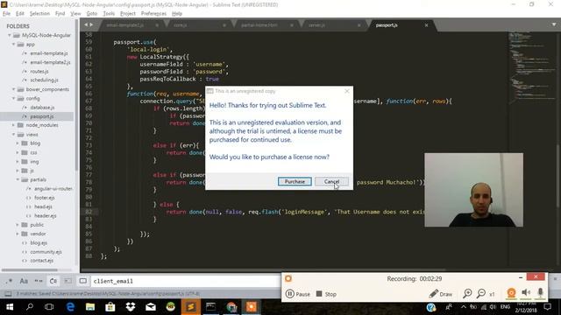Toggle webcam capture in recorder
The image size is (561, 315).
point(511,293)
